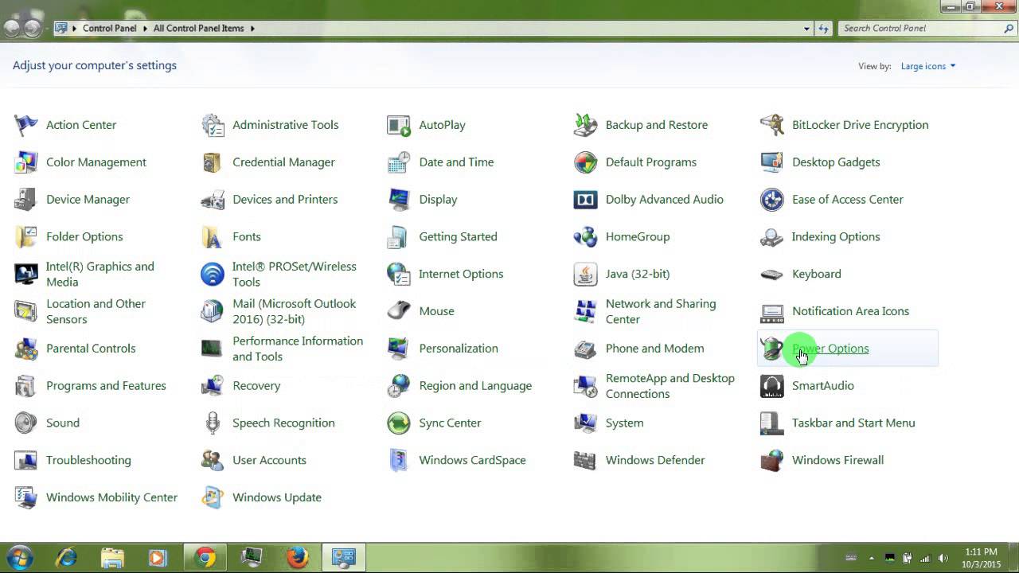Click the Taskbar and Start Menu link
1019x573 pixels.
[853, 423]
